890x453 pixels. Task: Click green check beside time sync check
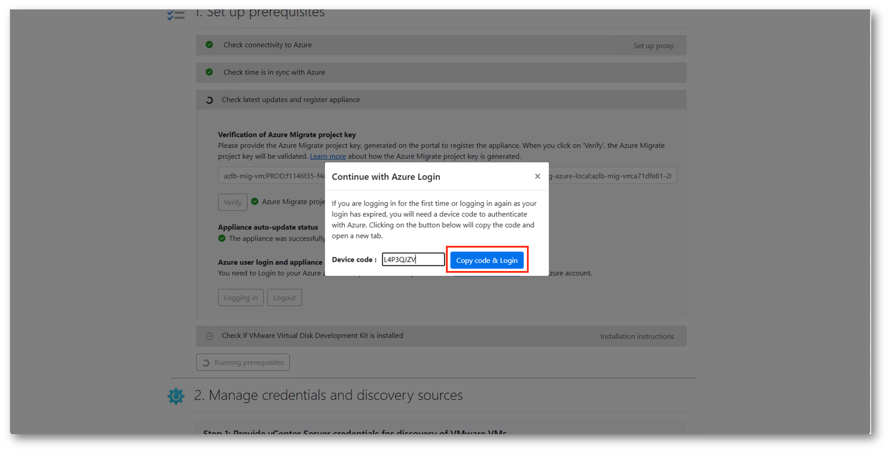click(209, 72)
